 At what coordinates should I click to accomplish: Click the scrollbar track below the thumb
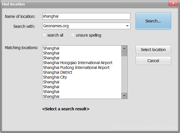[124, 74]
